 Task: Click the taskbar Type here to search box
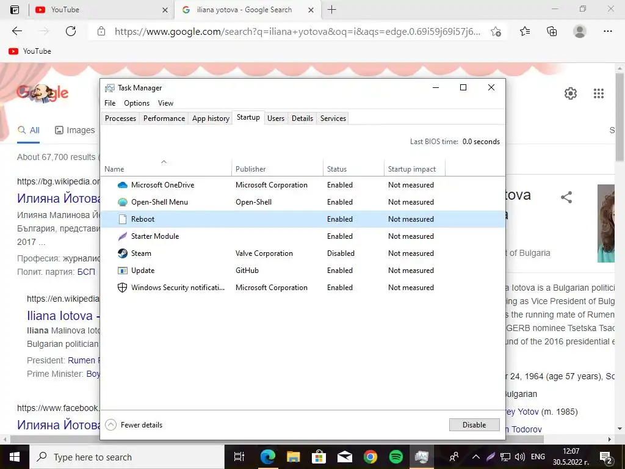click(x=127, y=457)
